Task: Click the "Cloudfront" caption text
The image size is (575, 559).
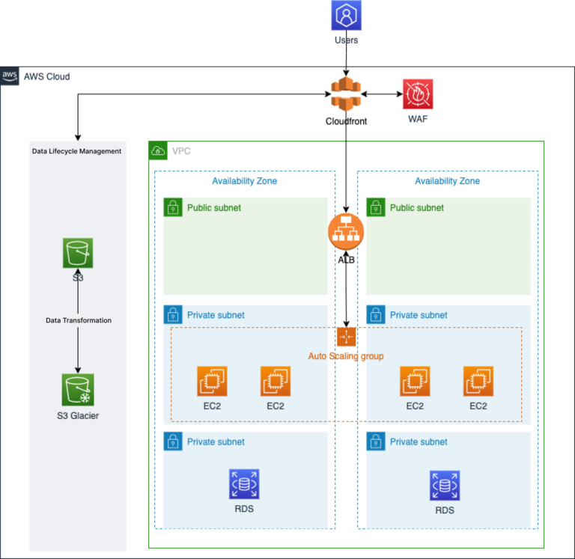Action: click(346, 121)
